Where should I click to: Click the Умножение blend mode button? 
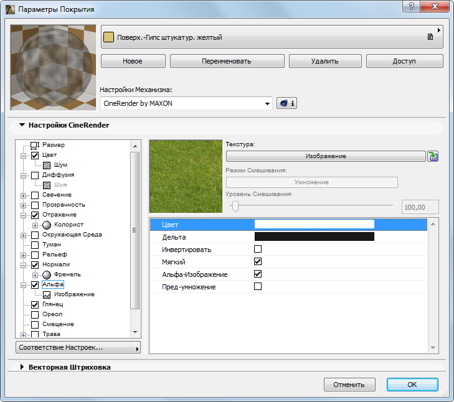tap(312, 182)
